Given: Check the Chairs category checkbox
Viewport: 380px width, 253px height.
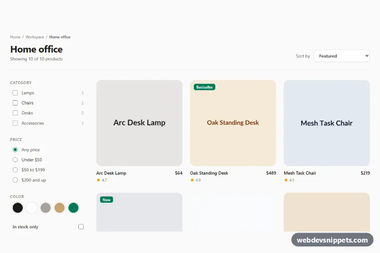Looking at the screenshot, I should coord(15,103).
